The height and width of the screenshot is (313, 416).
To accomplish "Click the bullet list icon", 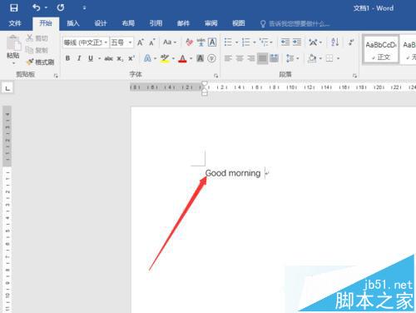I will [x=228, y=42].
